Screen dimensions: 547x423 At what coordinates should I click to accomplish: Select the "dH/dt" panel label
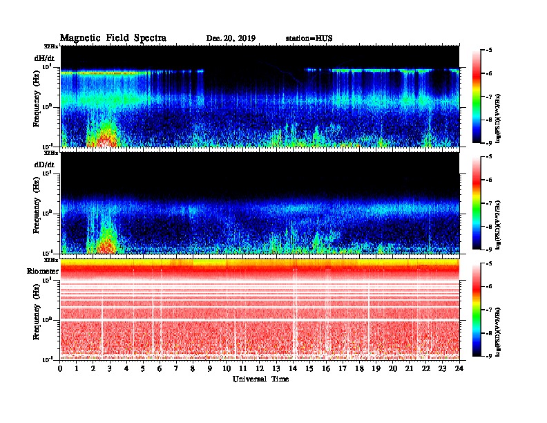[44, 57]
